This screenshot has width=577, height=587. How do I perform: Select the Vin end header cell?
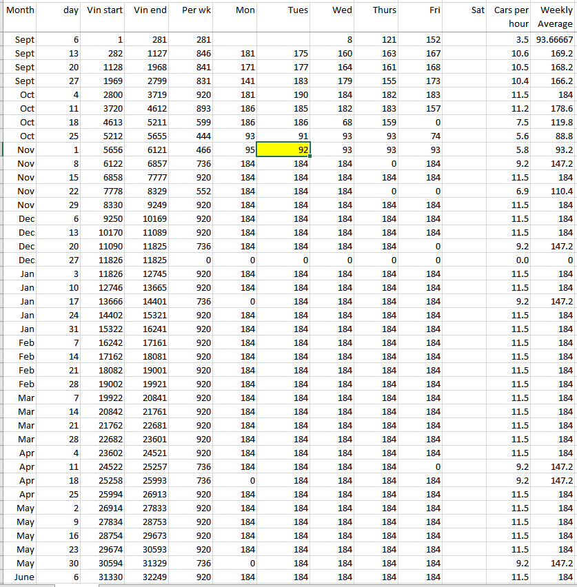click(x=150, y=17)
